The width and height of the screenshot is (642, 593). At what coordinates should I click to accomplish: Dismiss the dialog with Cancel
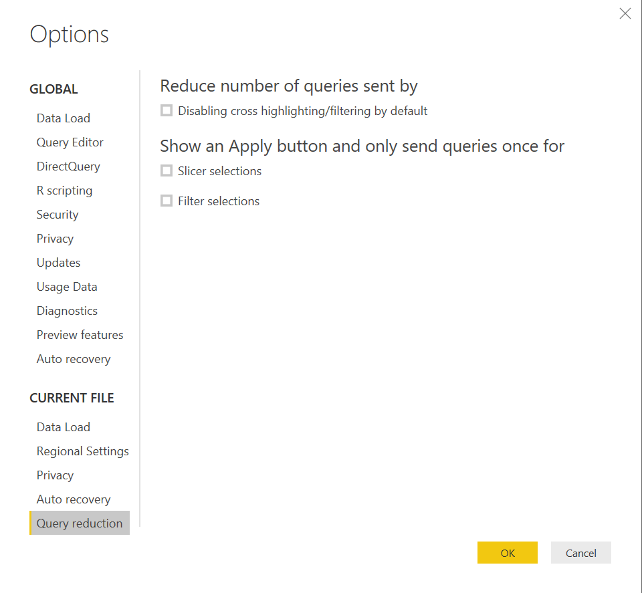pyautogui.click(x=580, y=552)
